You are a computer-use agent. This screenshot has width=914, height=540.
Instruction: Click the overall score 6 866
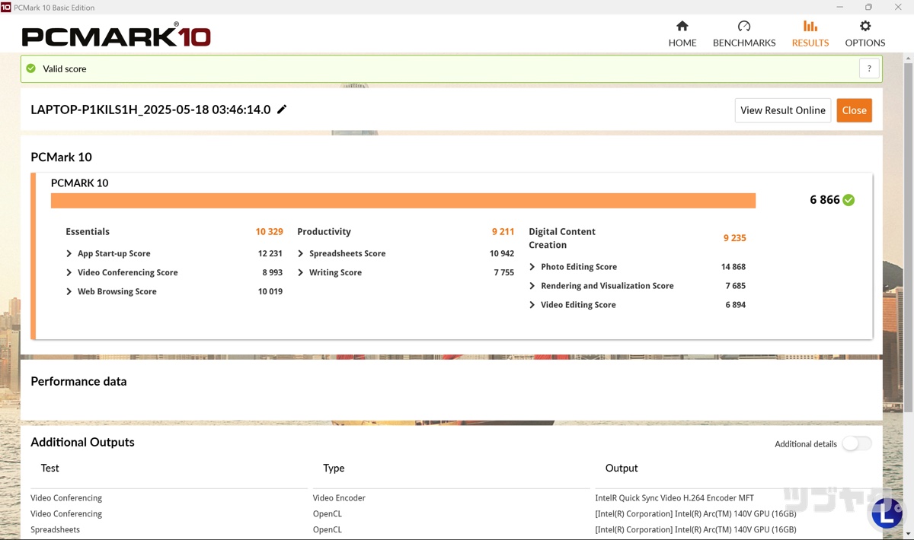(824, 200)
